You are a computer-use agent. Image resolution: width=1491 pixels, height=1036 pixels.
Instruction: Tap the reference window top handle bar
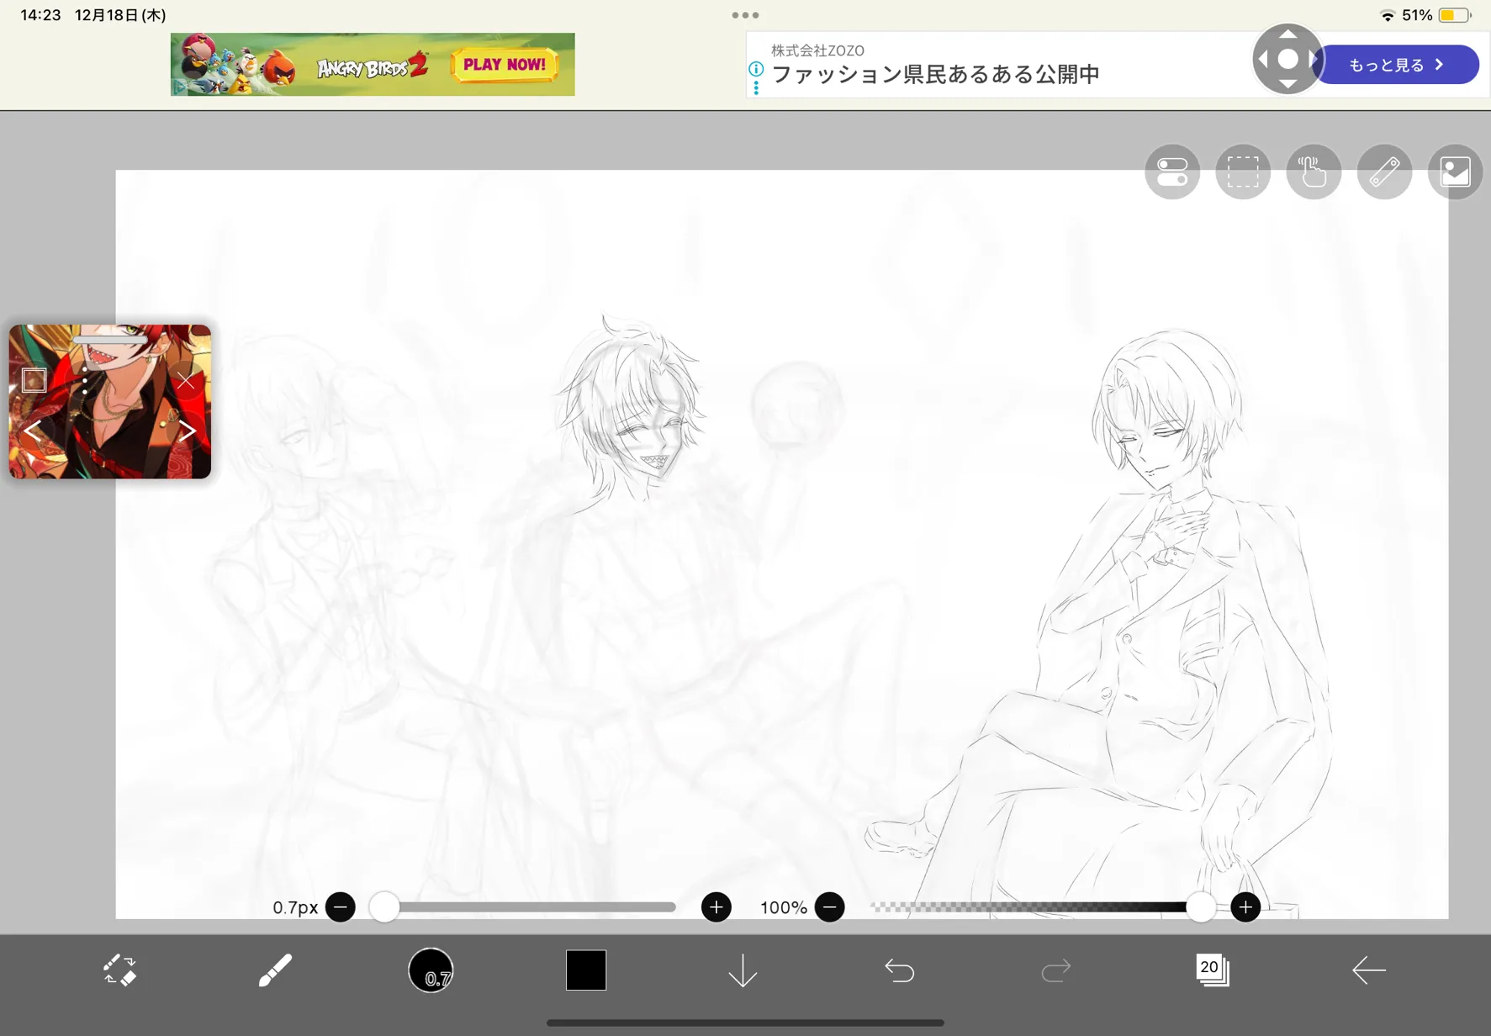(x=110, y=340)
